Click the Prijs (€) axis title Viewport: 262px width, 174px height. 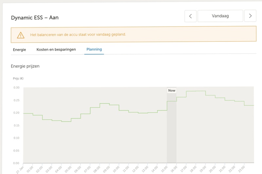point(18,79)
